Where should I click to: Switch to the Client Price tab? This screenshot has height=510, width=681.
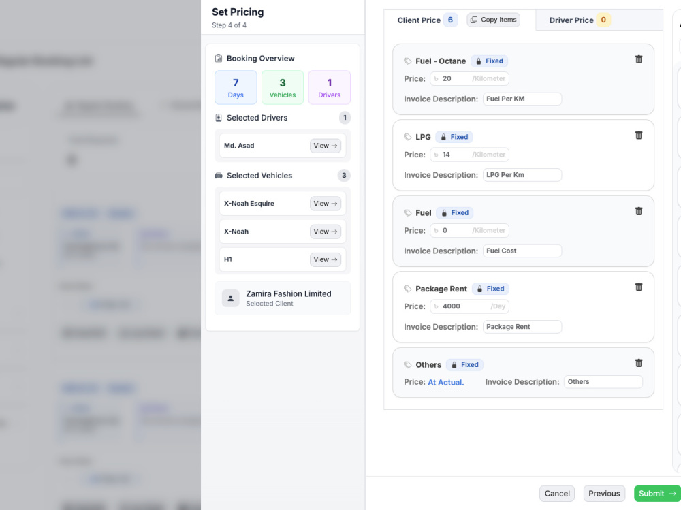tap(419, 20)
